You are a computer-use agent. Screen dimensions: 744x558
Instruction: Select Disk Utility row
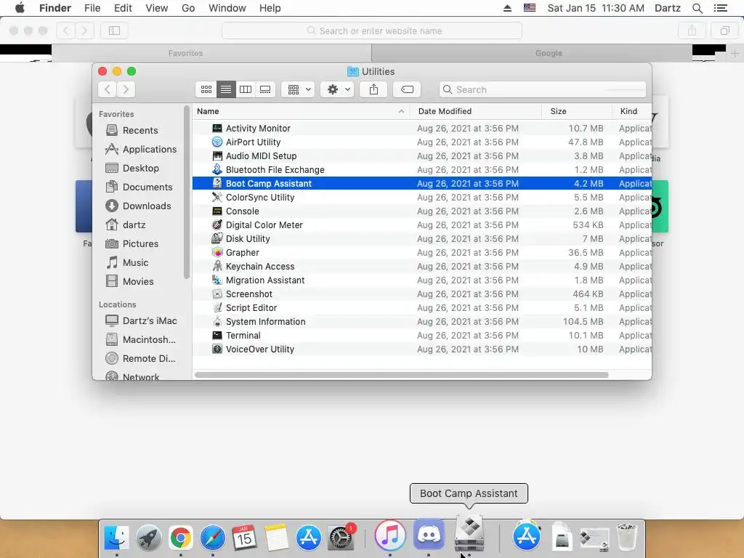(x=422, y=238)
